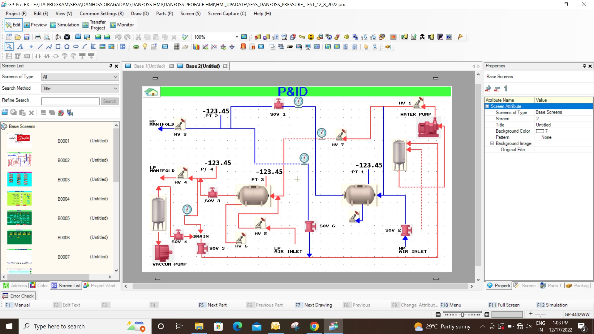Select the Line drawing tool
594x334 pixels.
point(40,47)
